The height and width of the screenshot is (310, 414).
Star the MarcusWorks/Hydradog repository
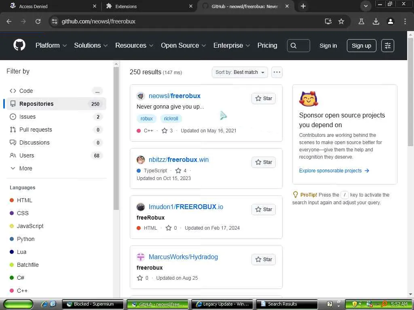tap(264, 260)
